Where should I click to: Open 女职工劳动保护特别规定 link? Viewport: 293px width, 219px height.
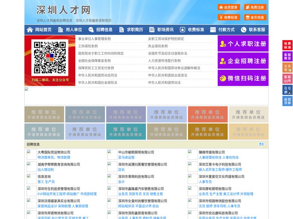tap(166, 39)
